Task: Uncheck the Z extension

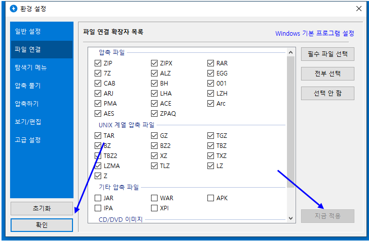Action: [x=98, y=176]
